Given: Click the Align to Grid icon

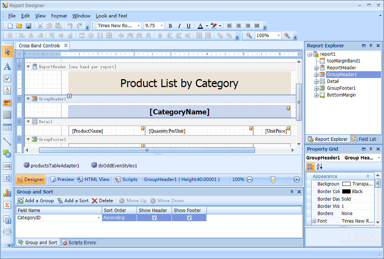Looking at the screenshot, I should coord(10,36).
